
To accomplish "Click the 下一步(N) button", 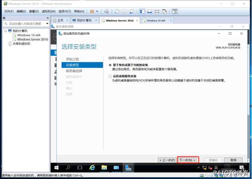I will (188, 160).
